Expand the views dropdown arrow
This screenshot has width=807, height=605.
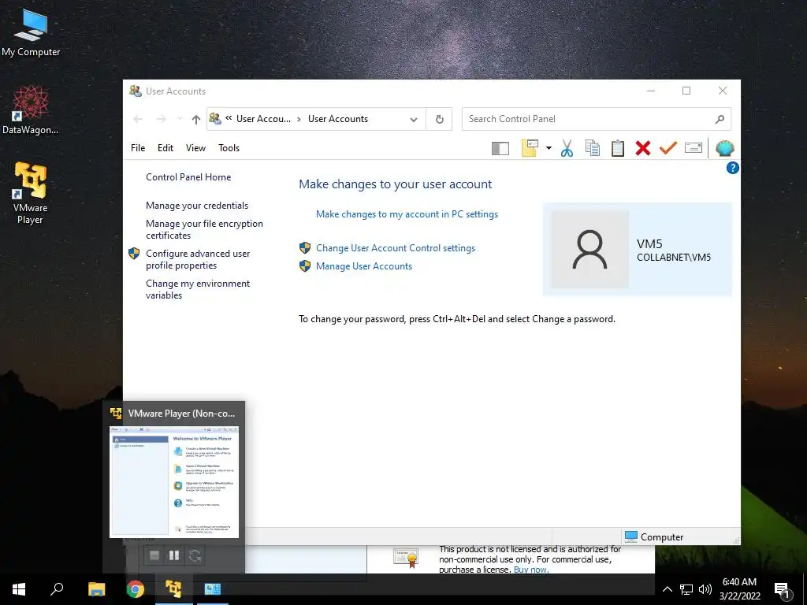click(549, 148)
